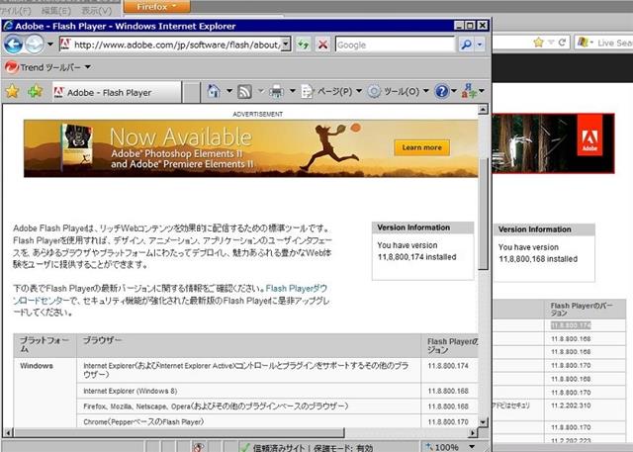Click the Google search box
The height and width of the screenshot is (452, 633).
(x=395, y=45)
